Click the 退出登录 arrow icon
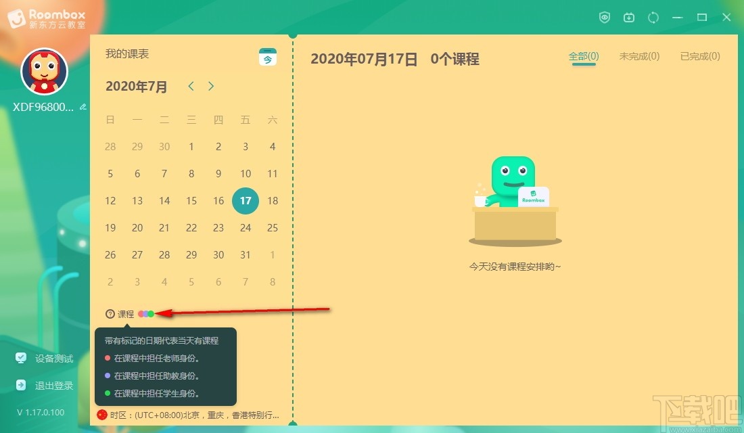The width and height of the screenshot is (744, 433). pos(21,385)
